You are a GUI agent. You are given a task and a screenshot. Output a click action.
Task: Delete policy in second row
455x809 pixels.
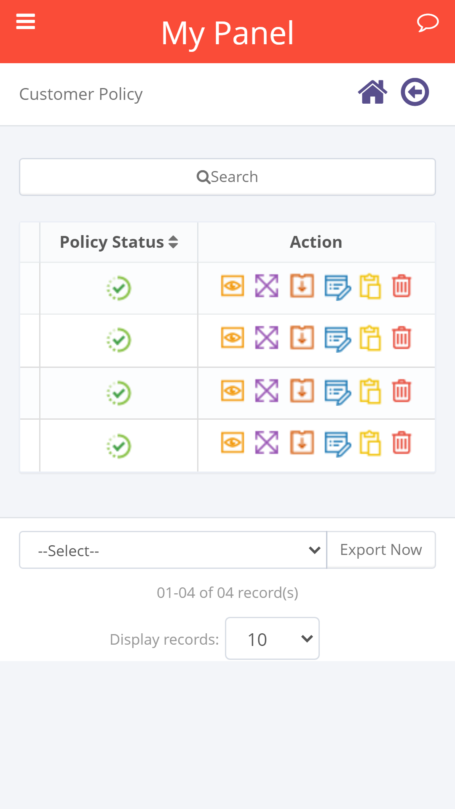coord(401,338)
